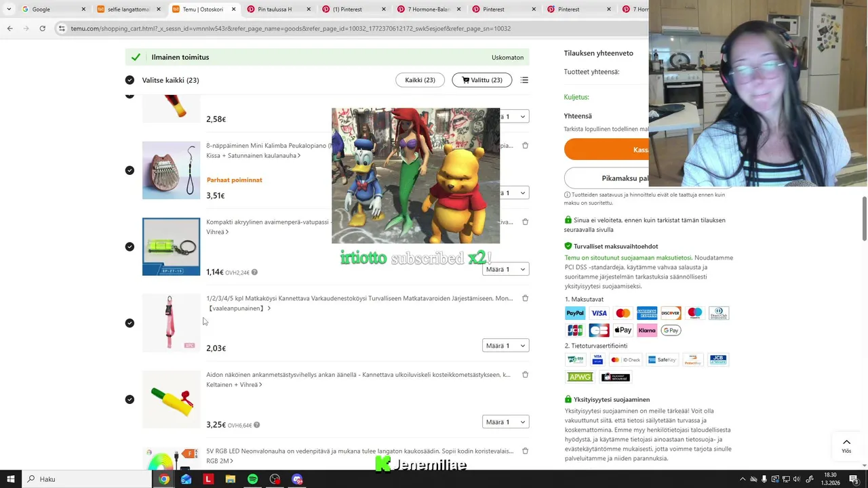Viewport: 868px width, 488px height.
Task: Click the Pikamaksu pal button
Action: 606,178
